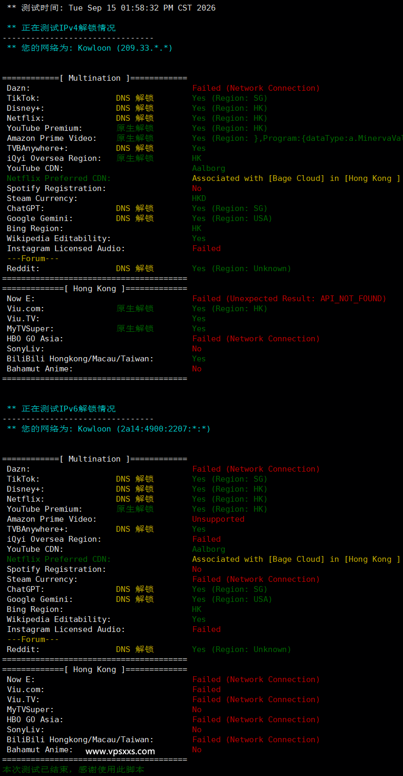403x776 pixels.
Task: Click Amazon Prime Video result containing 'MinervaVa'
Action: coord(298,138)
